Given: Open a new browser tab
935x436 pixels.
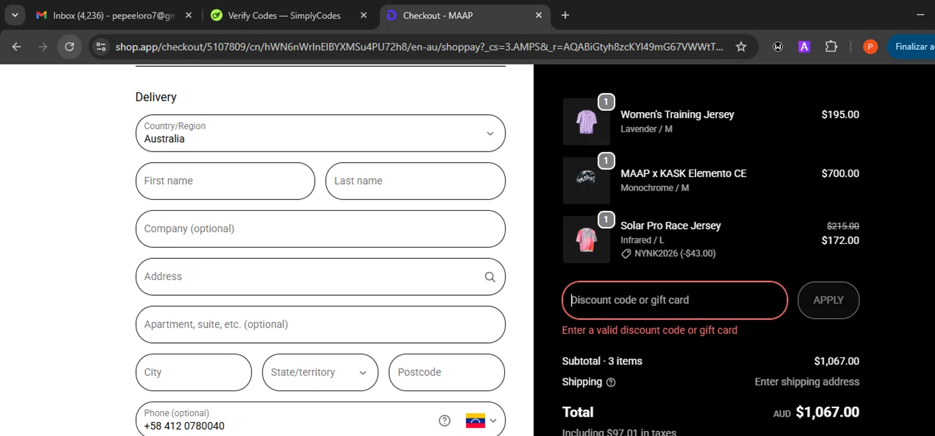Looking at the screenshot, I should [x=565, y=16].
